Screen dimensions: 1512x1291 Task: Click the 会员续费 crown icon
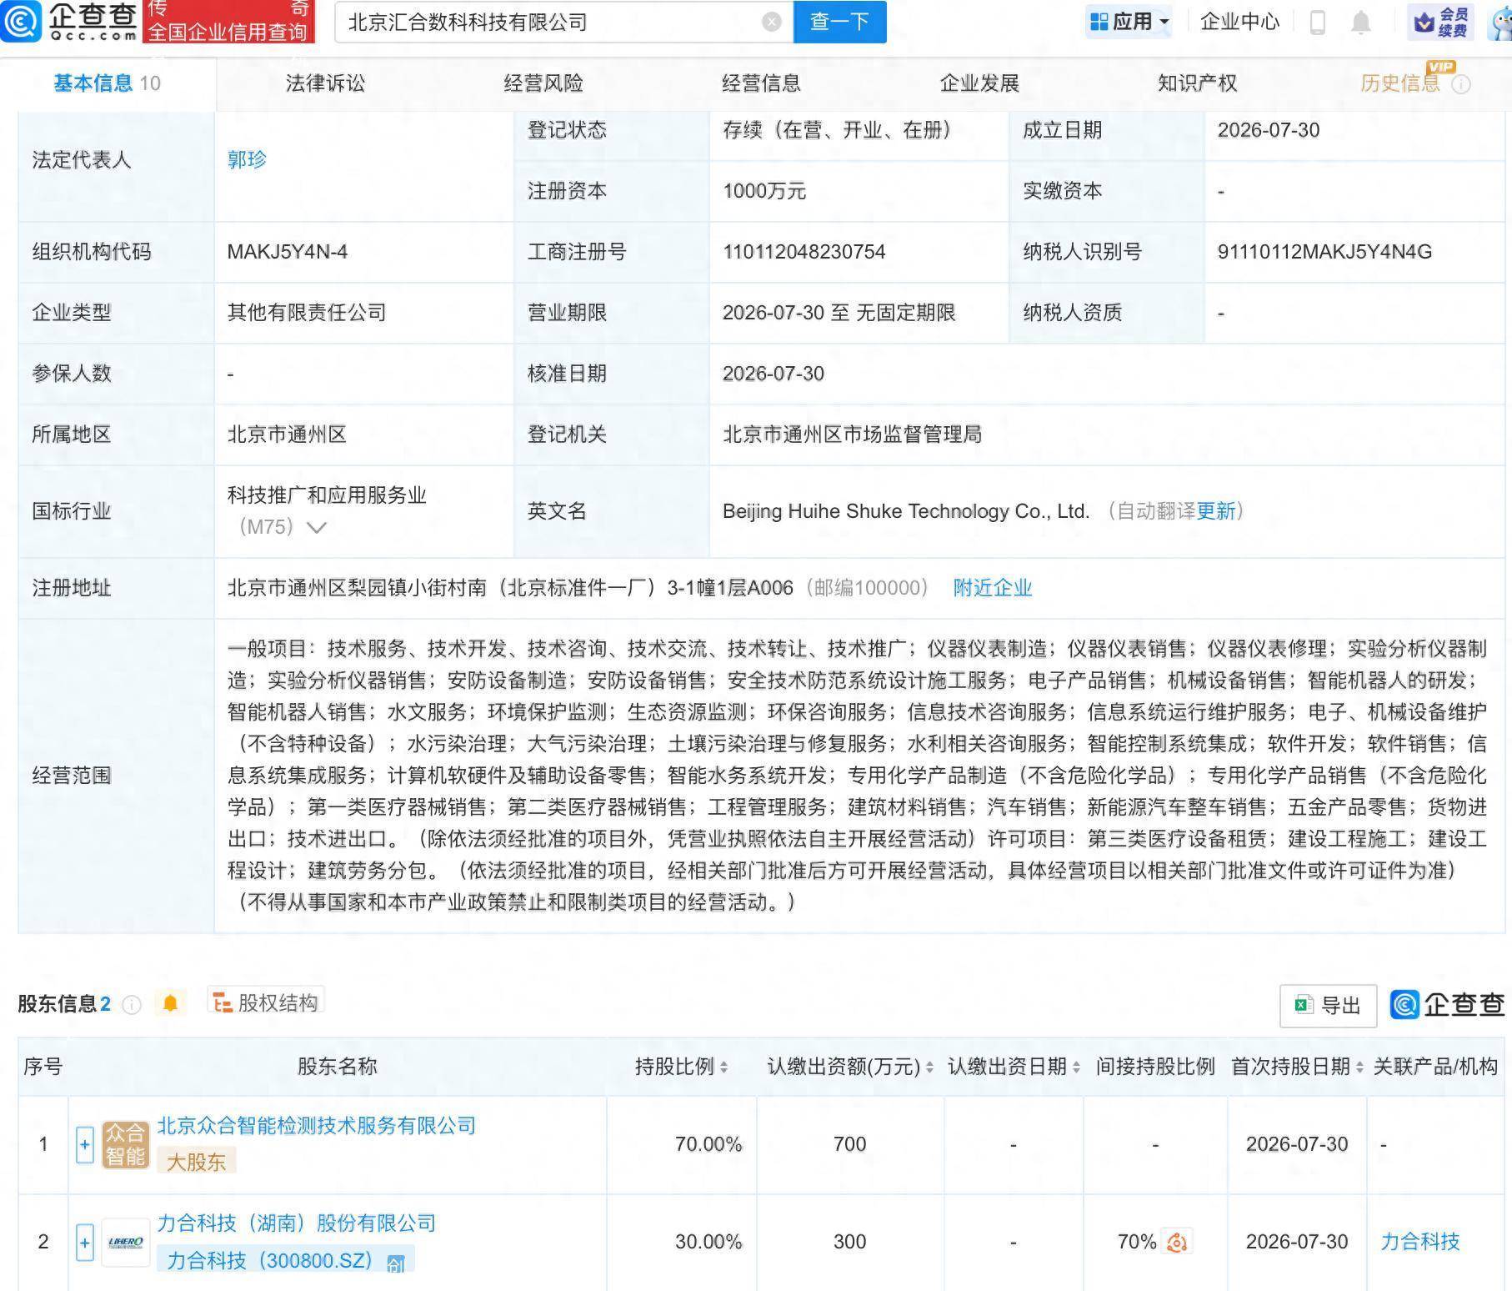(1440, 23)
